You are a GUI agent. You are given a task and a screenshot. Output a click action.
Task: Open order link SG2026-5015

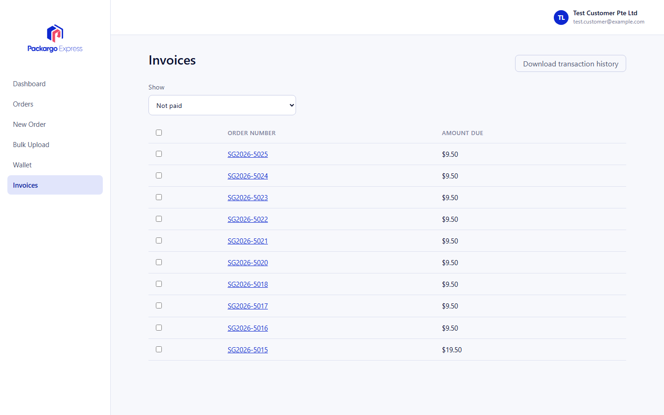pyautogui.click(x=248, y=350)
